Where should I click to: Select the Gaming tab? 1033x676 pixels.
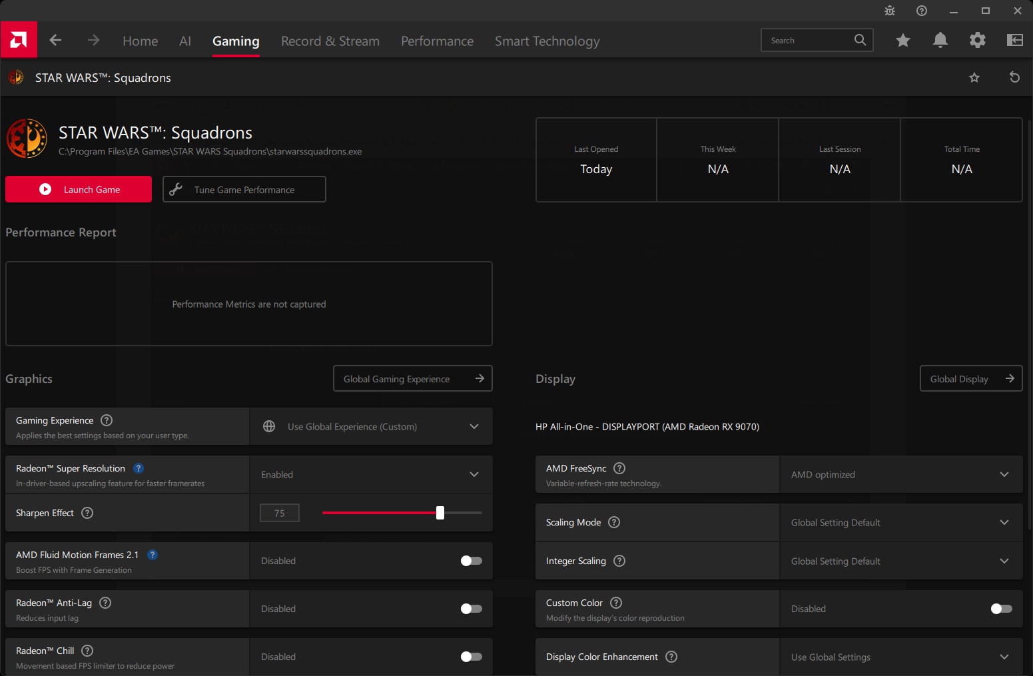click(236, 41)
